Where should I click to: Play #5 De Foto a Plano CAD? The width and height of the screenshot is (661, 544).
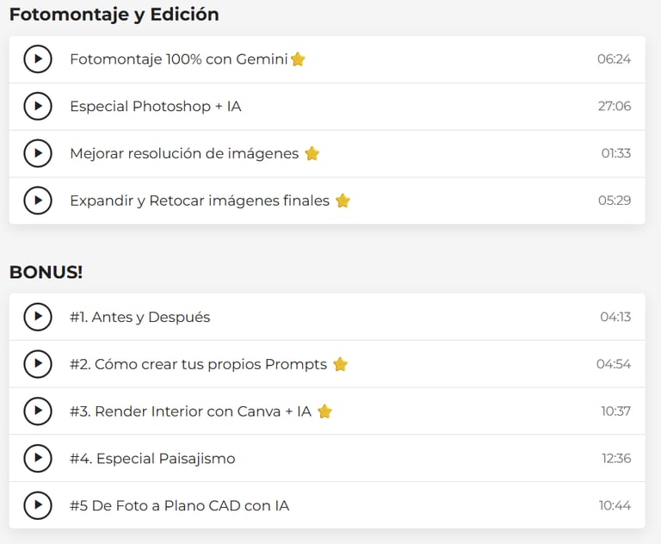[37, 505]
